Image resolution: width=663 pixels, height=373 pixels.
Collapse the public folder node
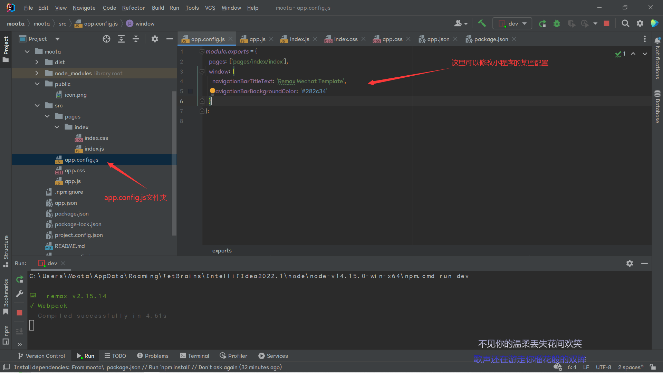pos(37,84)
